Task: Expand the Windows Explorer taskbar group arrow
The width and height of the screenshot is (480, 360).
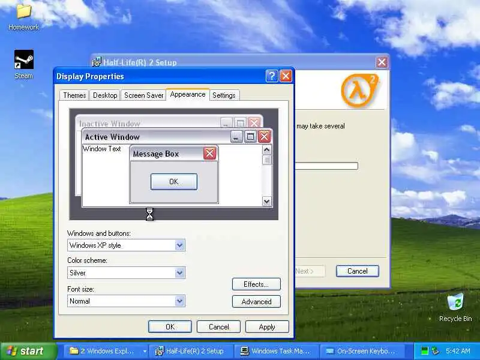Action: [x=145, y=351]
